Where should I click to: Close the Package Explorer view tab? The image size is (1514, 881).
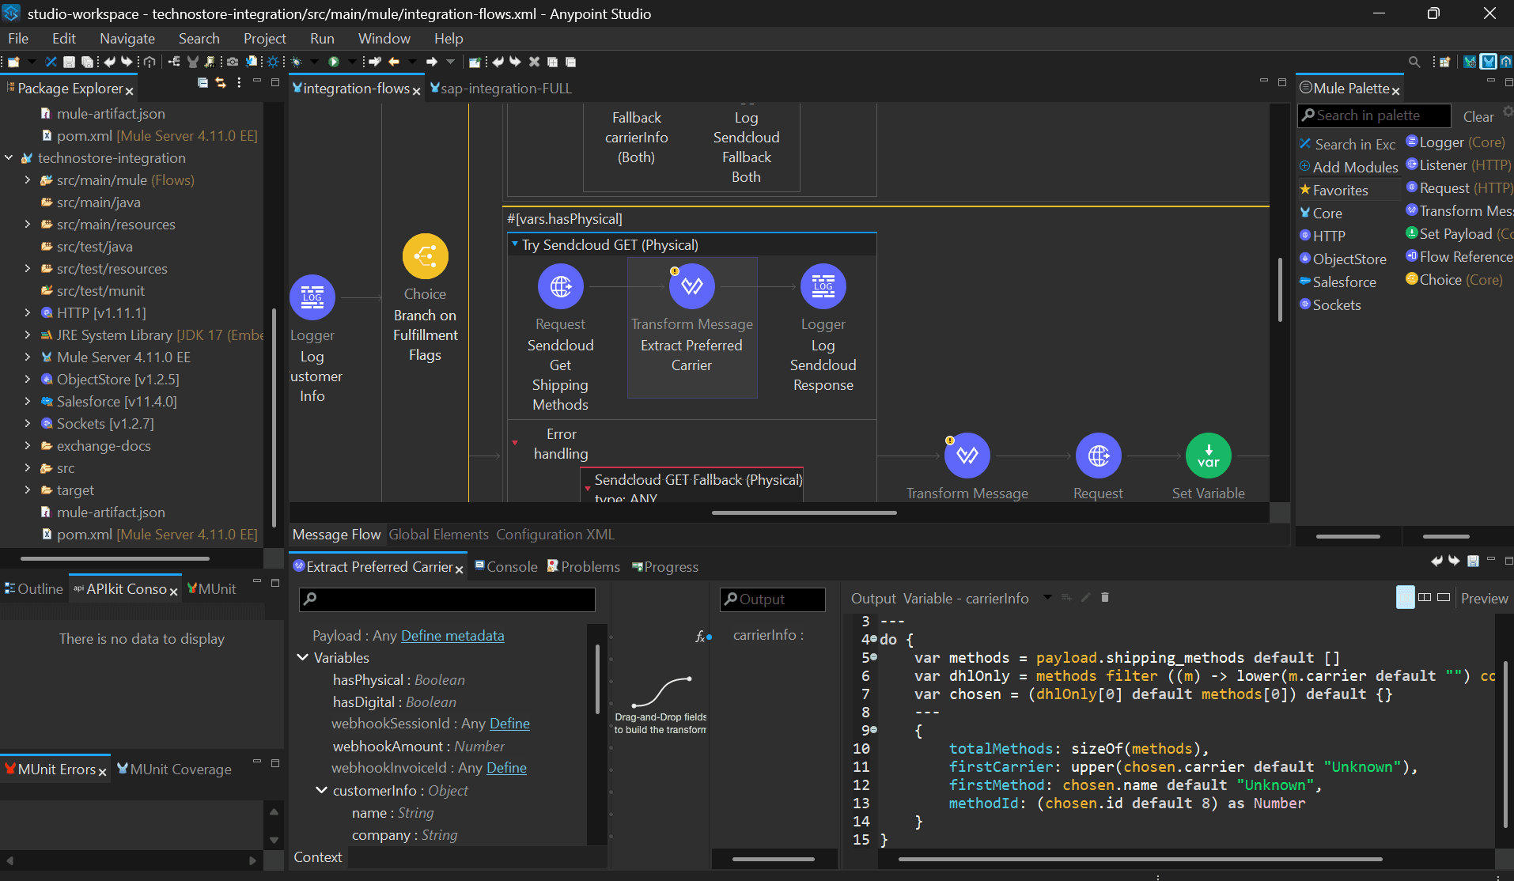(130, 91)
